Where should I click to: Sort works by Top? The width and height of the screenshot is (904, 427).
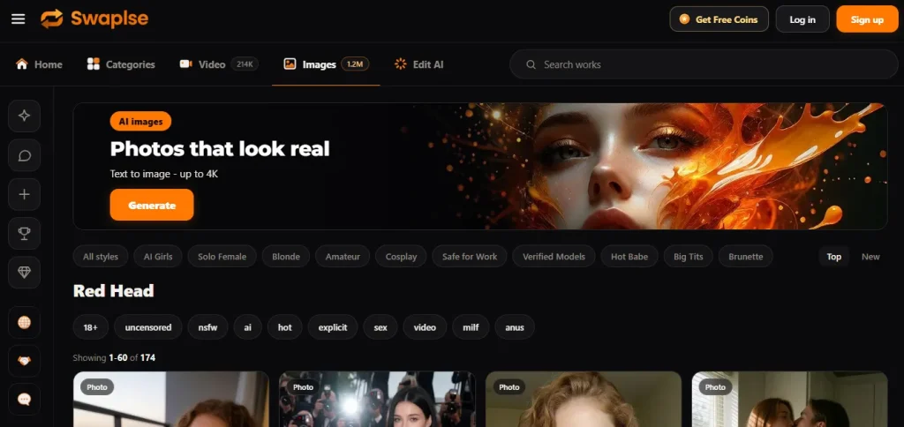coord(833,257)
